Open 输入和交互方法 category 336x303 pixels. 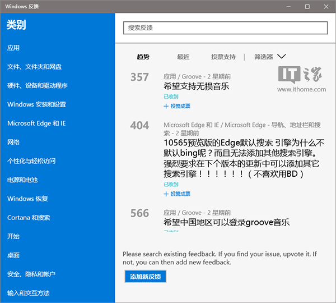(29, 293)
